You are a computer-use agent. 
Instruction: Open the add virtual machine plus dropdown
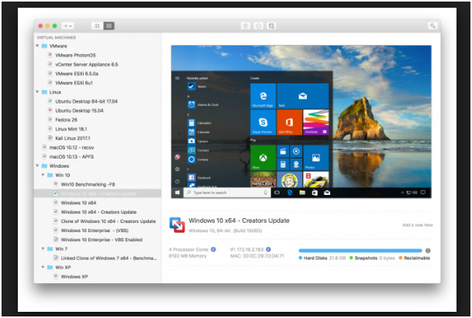click(67, 26)
